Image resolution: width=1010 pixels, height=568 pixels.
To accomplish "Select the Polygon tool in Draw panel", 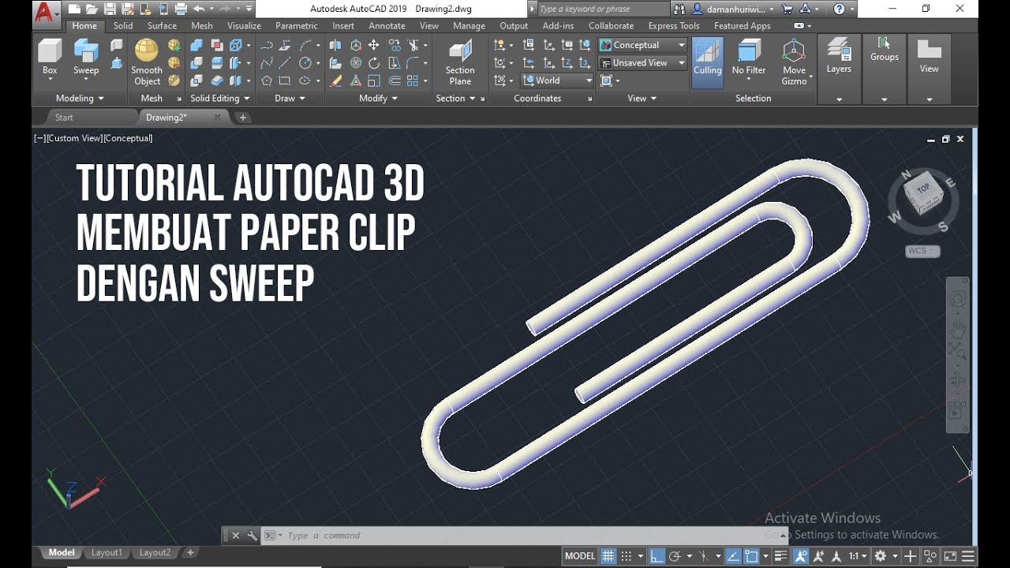I will (x=267, y=80).
